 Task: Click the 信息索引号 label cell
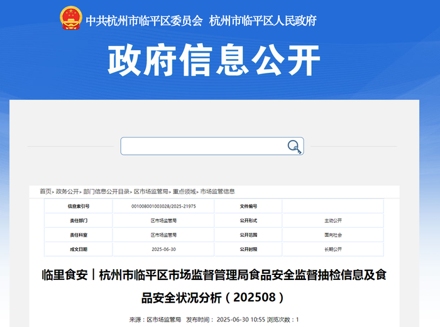pyautogui.click(x=79, y=206)
